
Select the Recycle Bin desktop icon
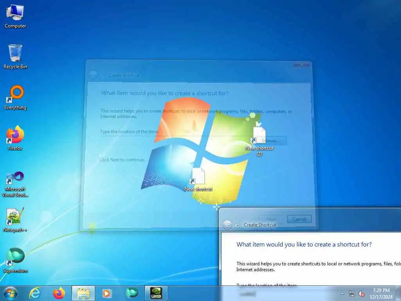(15, 57)
